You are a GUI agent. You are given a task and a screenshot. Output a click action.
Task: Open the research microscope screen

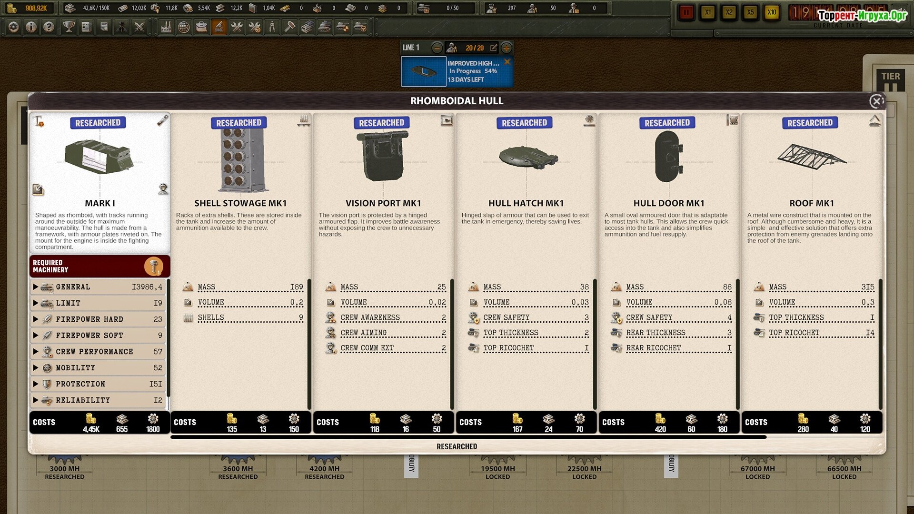[x=219, y=27]
